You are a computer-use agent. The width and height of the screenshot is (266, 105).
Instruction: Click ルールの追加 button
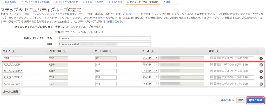[11, 92]
